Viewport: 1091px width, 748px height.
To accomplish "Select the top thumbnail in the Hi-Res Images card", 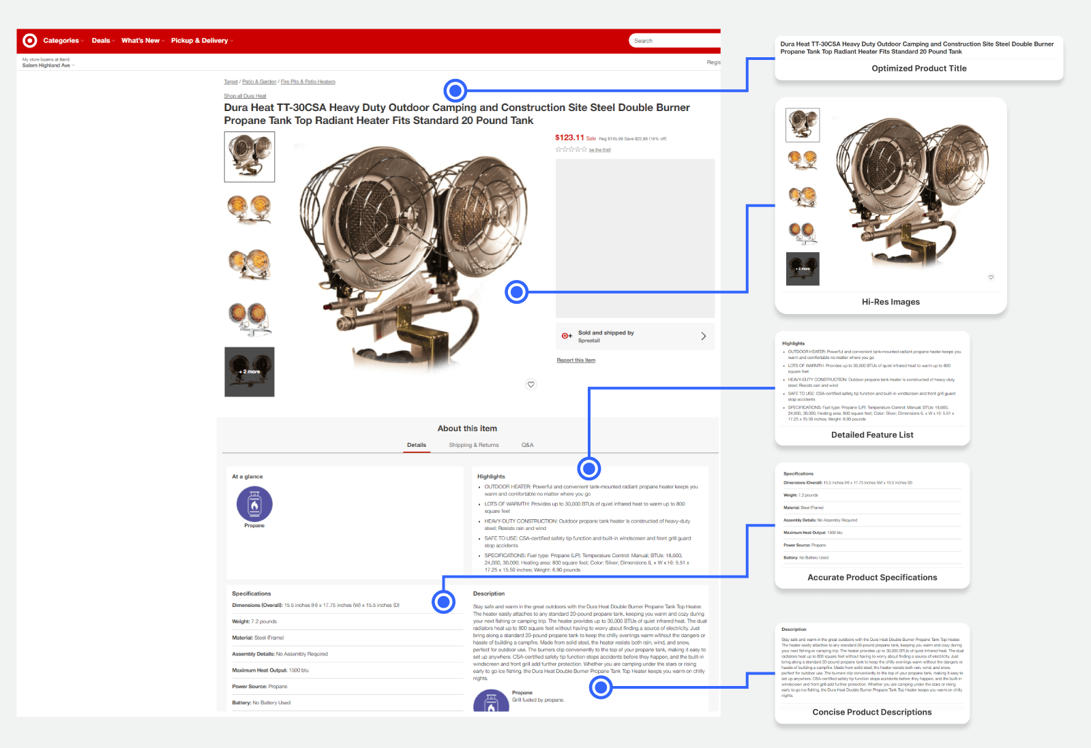I will pyautogui.click(x=803, y=125).
